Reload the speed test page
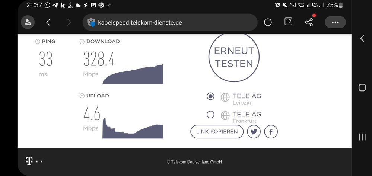The image size is (372, 176). 268,22
